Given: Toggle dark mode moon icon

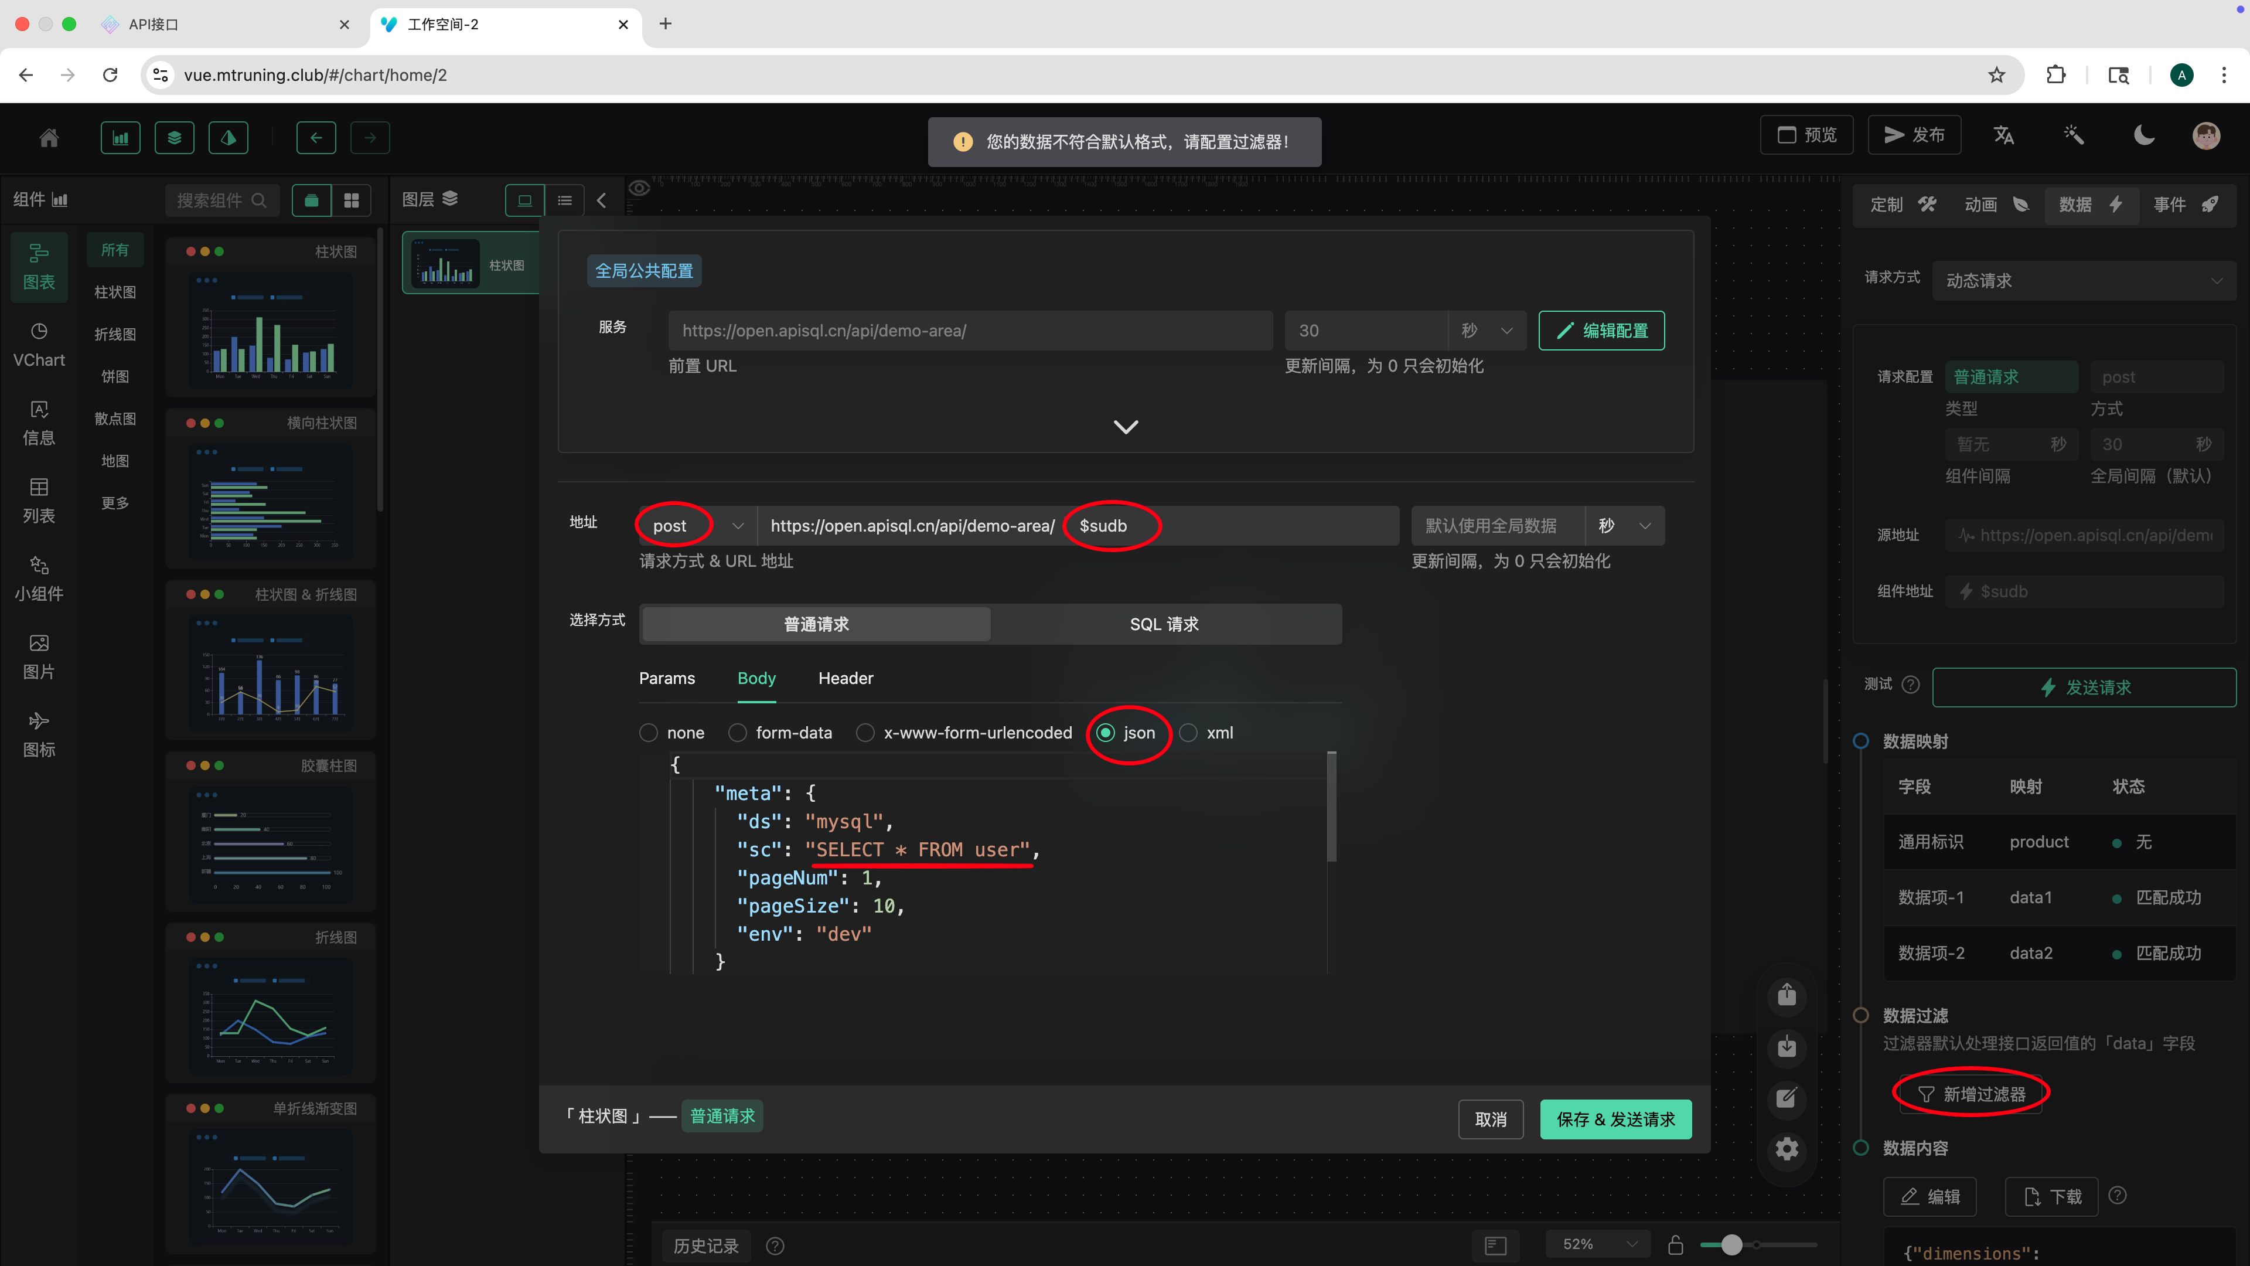Looking at the screenshot, I should [x=2143, y=135].
